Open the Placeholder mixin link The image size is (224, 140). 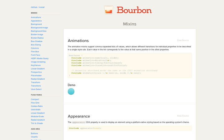(36, 76)
